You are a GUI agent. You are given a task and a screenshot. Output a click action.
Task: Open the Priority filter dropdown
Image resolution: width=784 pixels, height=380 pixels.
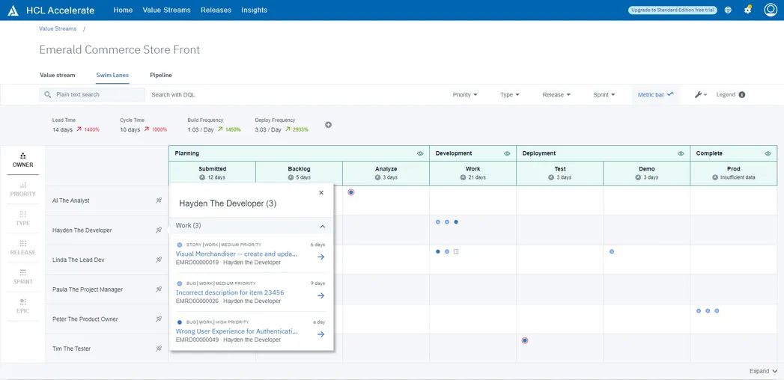click(465, 95)
